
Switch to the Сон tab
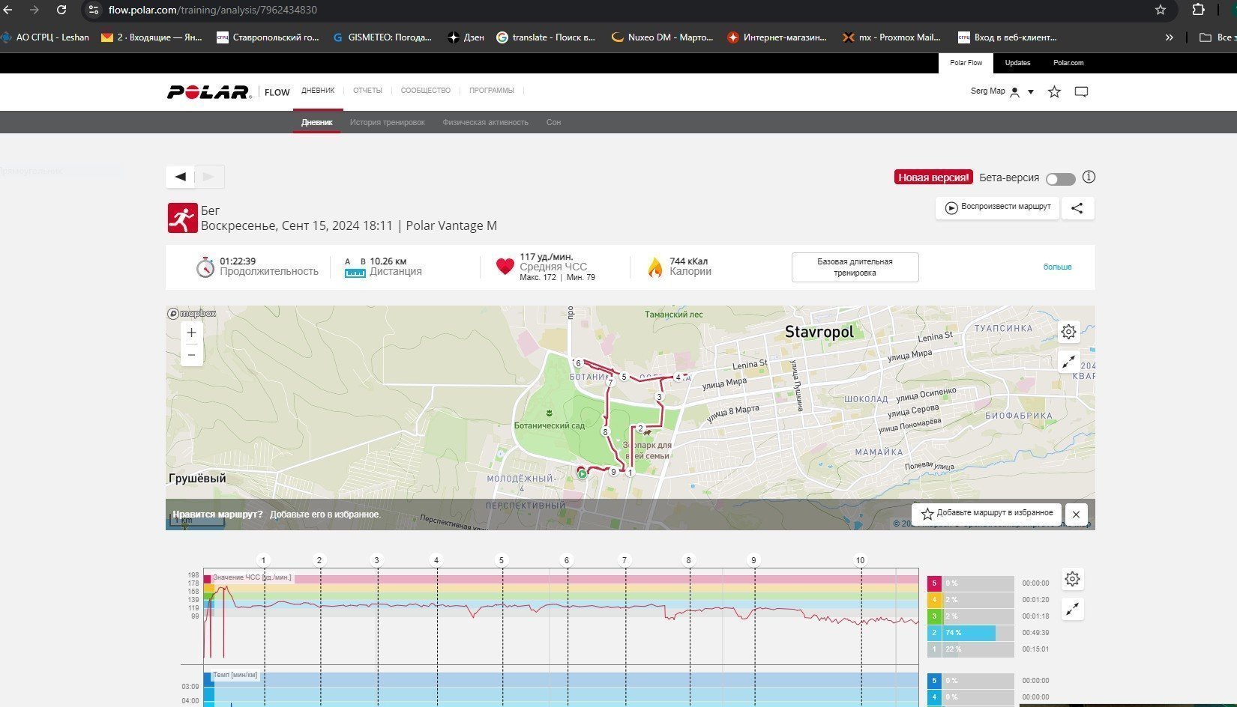[553, 122]
